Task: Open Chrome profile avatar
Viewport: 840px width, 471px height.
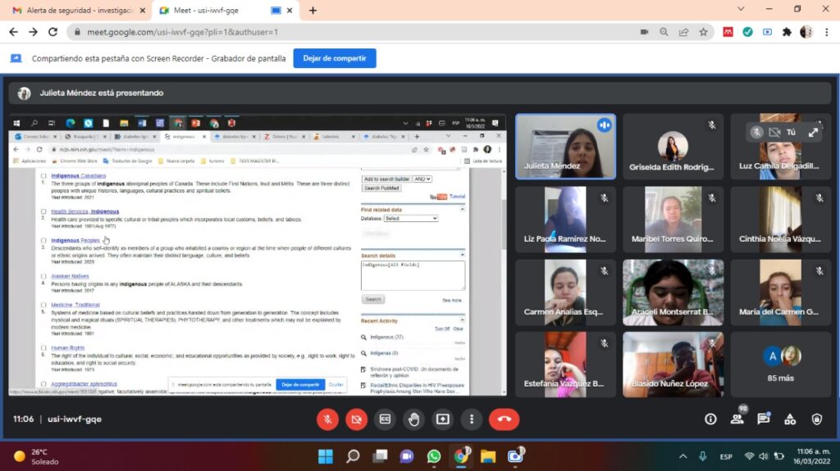Action: pyautogui.click(x=806, y=32)
